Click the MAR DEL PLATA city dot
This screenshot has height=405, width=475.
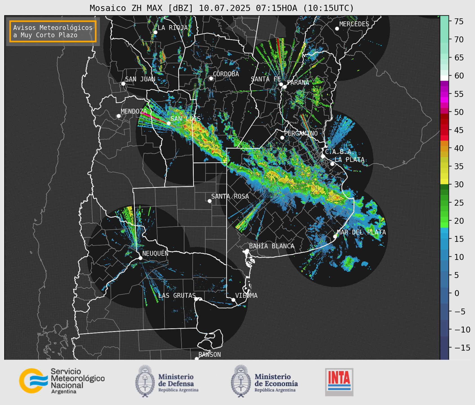tap(335, 237)
